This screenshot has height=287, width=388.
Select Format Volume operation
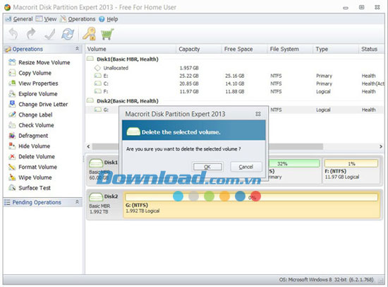click(x=32, y=167)
